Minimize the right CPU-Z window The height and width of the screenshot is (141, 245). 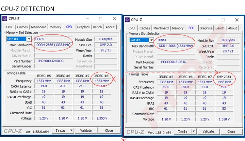click(210, 20)
